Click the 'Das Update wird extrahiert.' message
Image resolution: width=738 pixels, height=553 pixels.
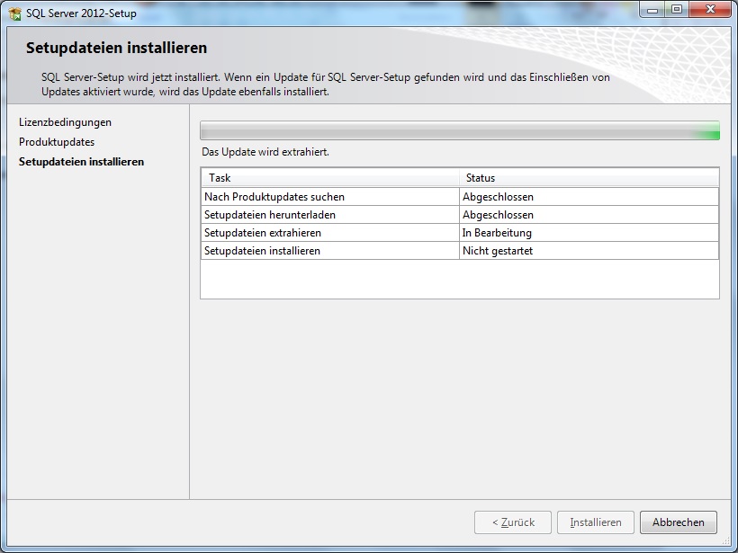[x=265, y=152]
